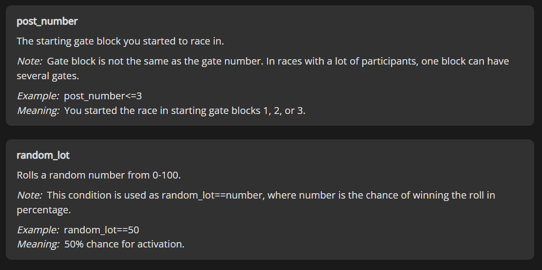This screenshot has height=270, width=542.
Task: Click the random_lot heading
Action: click(43, 156)
